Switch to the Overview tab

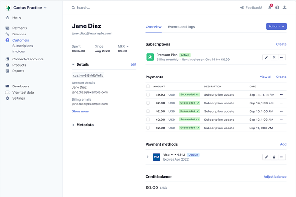coord(153,27)
